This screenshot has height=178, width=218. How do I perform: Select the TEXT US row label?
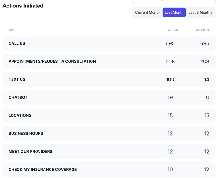pos(17,79)
